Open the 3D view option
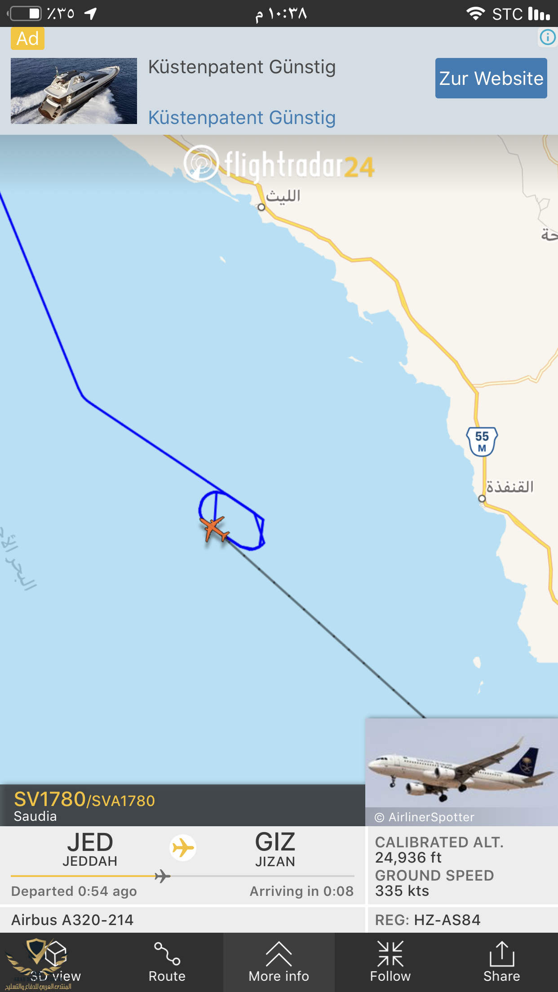 (x=56, y=962)
